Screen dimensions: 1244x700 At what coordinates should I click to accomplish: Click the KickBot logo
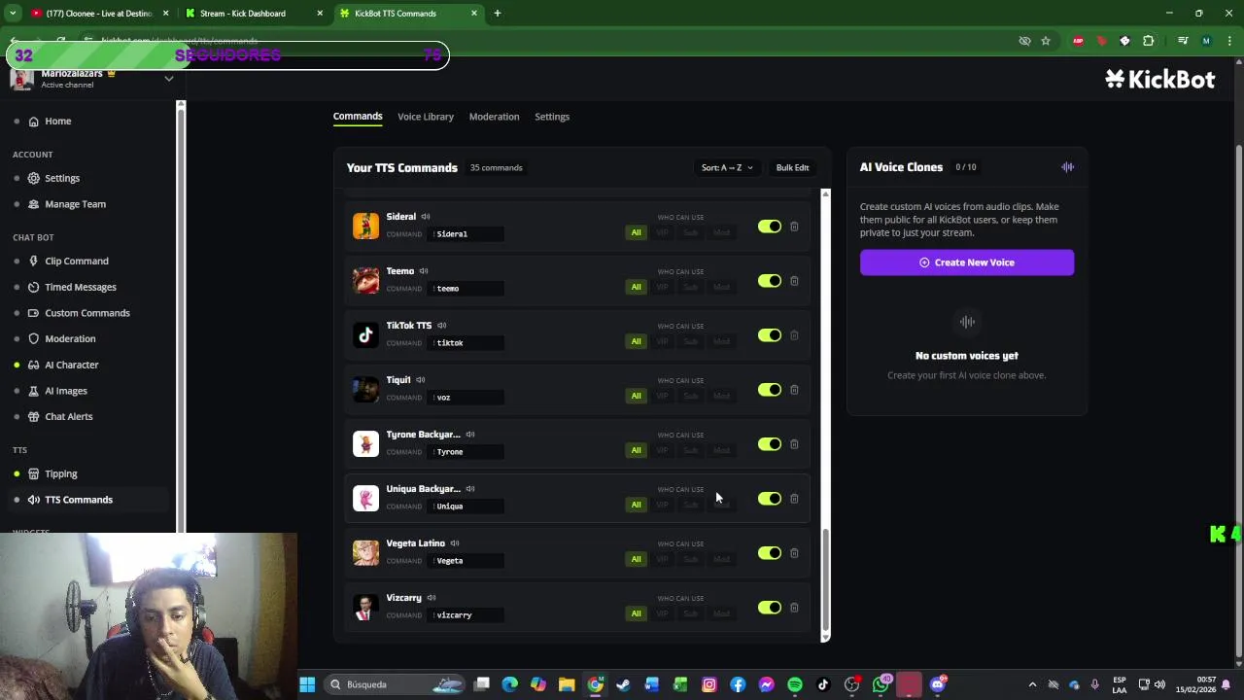coord(1159,80)
